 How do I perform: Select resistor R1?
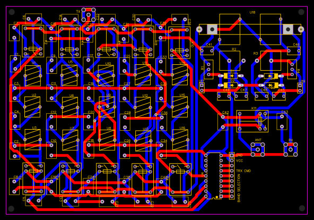(208, 70)
